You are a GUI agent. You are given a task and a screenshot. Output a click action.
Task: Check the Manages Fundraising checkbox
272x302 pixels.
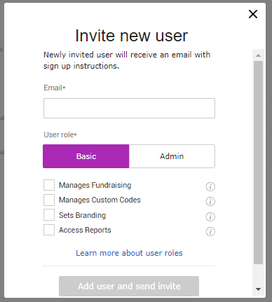[x=49, y=185]
